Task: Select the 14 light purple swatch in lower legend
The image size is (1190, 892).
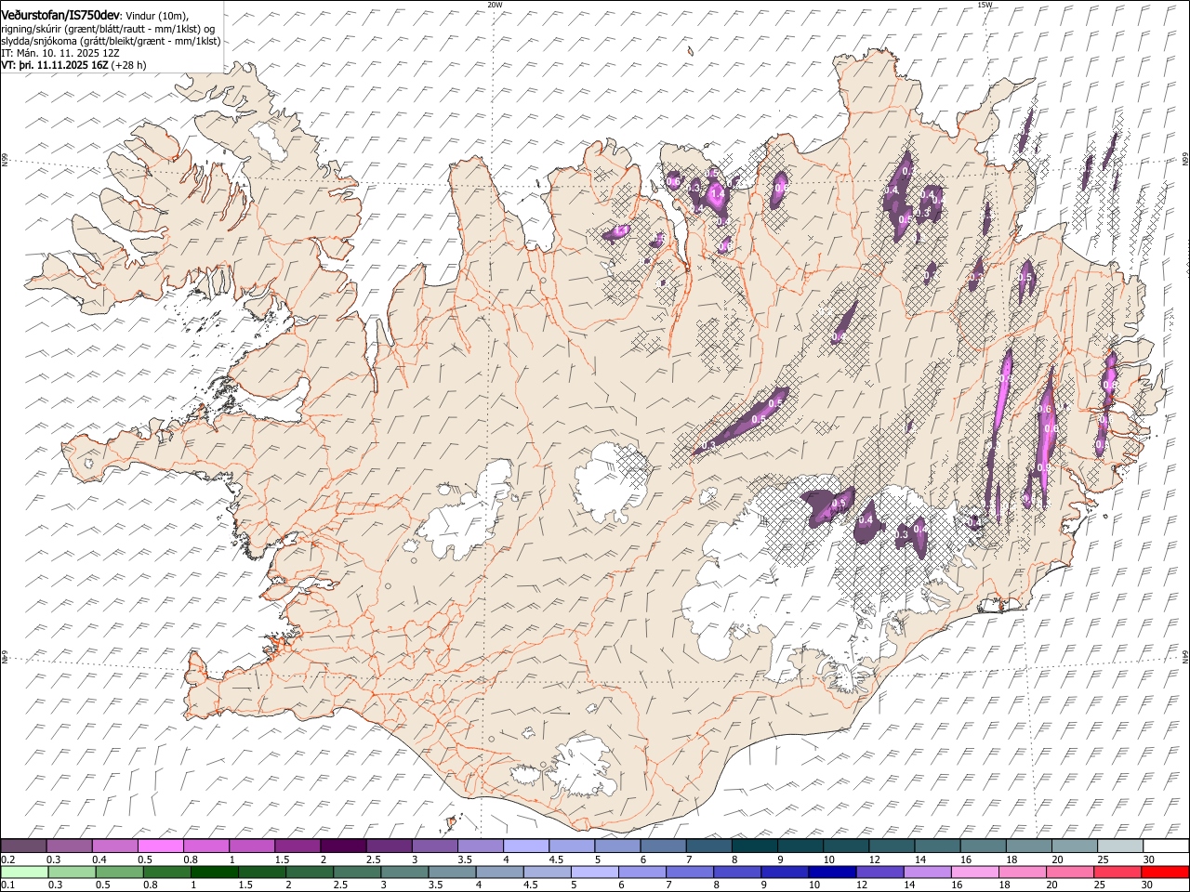Action: pos(927,872)
